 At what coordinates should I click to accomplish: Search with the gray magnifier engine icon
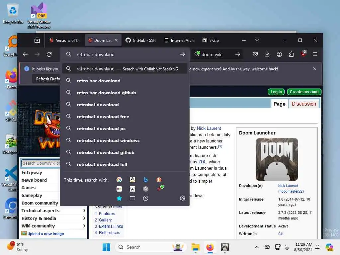coord(146,189)
